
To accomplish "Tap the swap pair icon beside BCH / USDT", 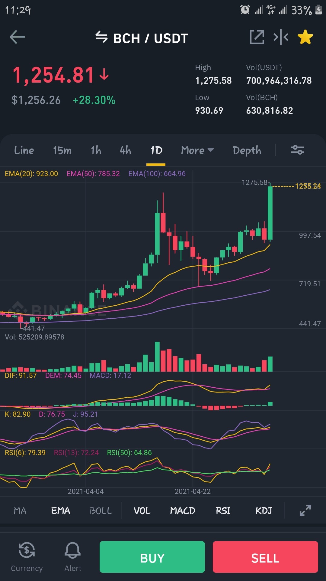I will (x=101, y=37).
